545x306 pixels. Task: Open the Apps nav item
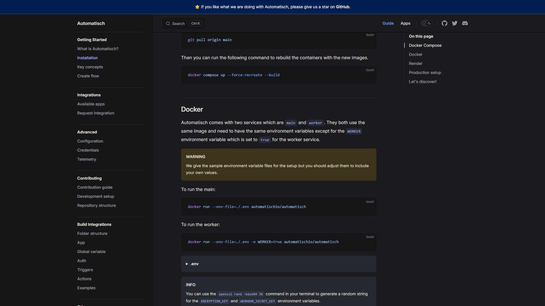point(405,23)
